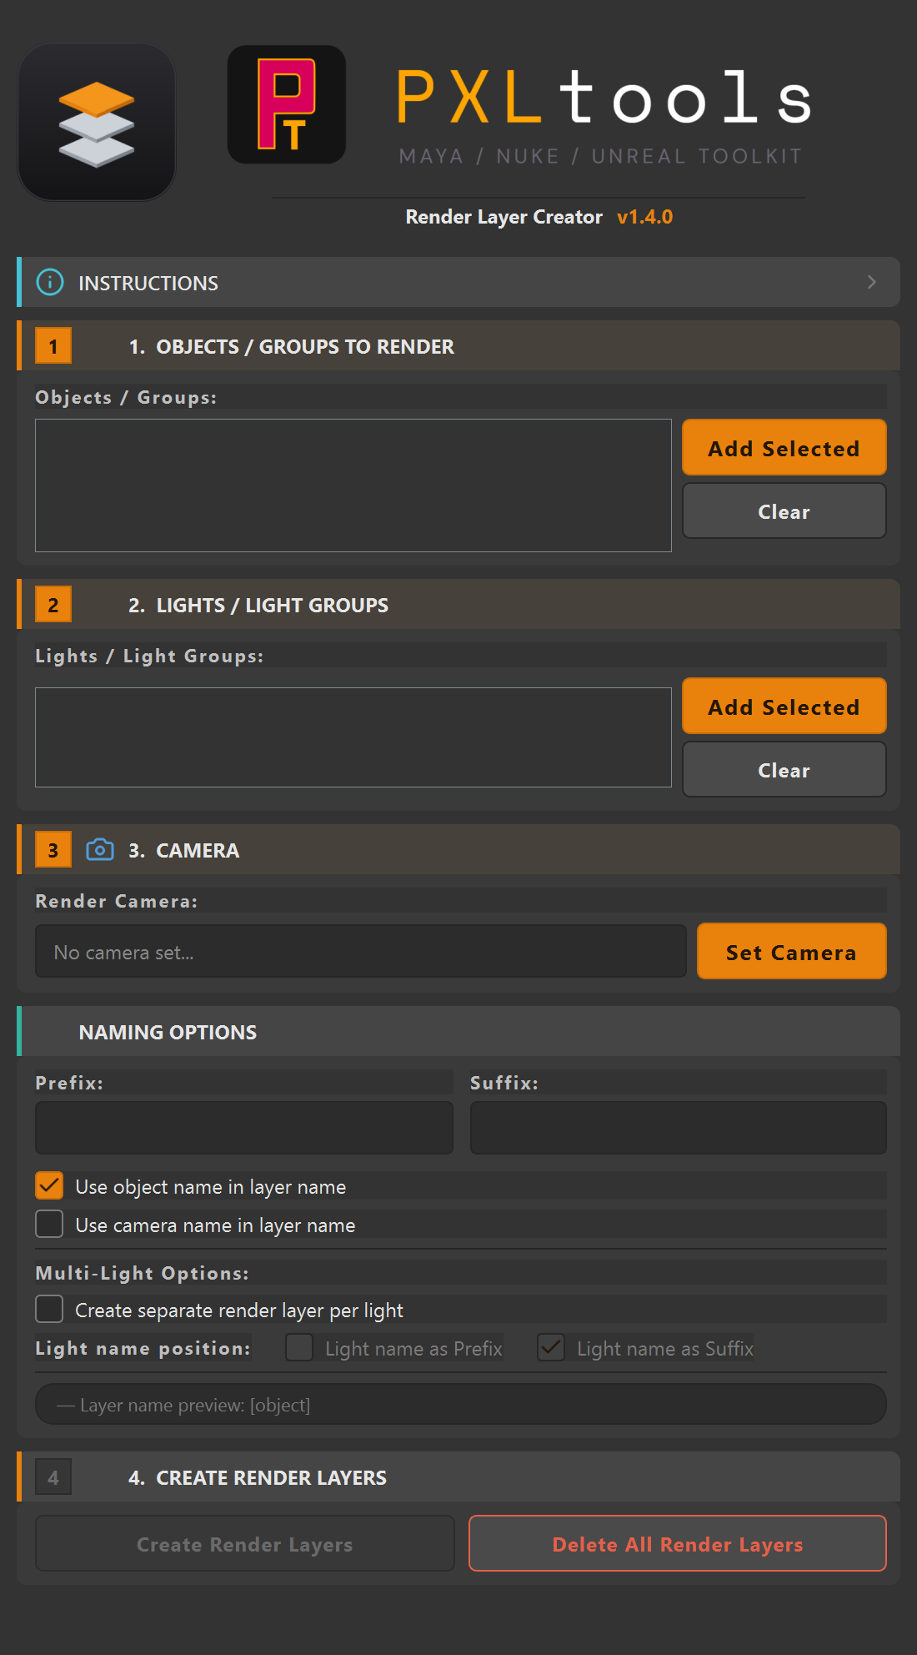Click the grey step 4 badge
The image size is (917, 1655).
click(53, 1477)
